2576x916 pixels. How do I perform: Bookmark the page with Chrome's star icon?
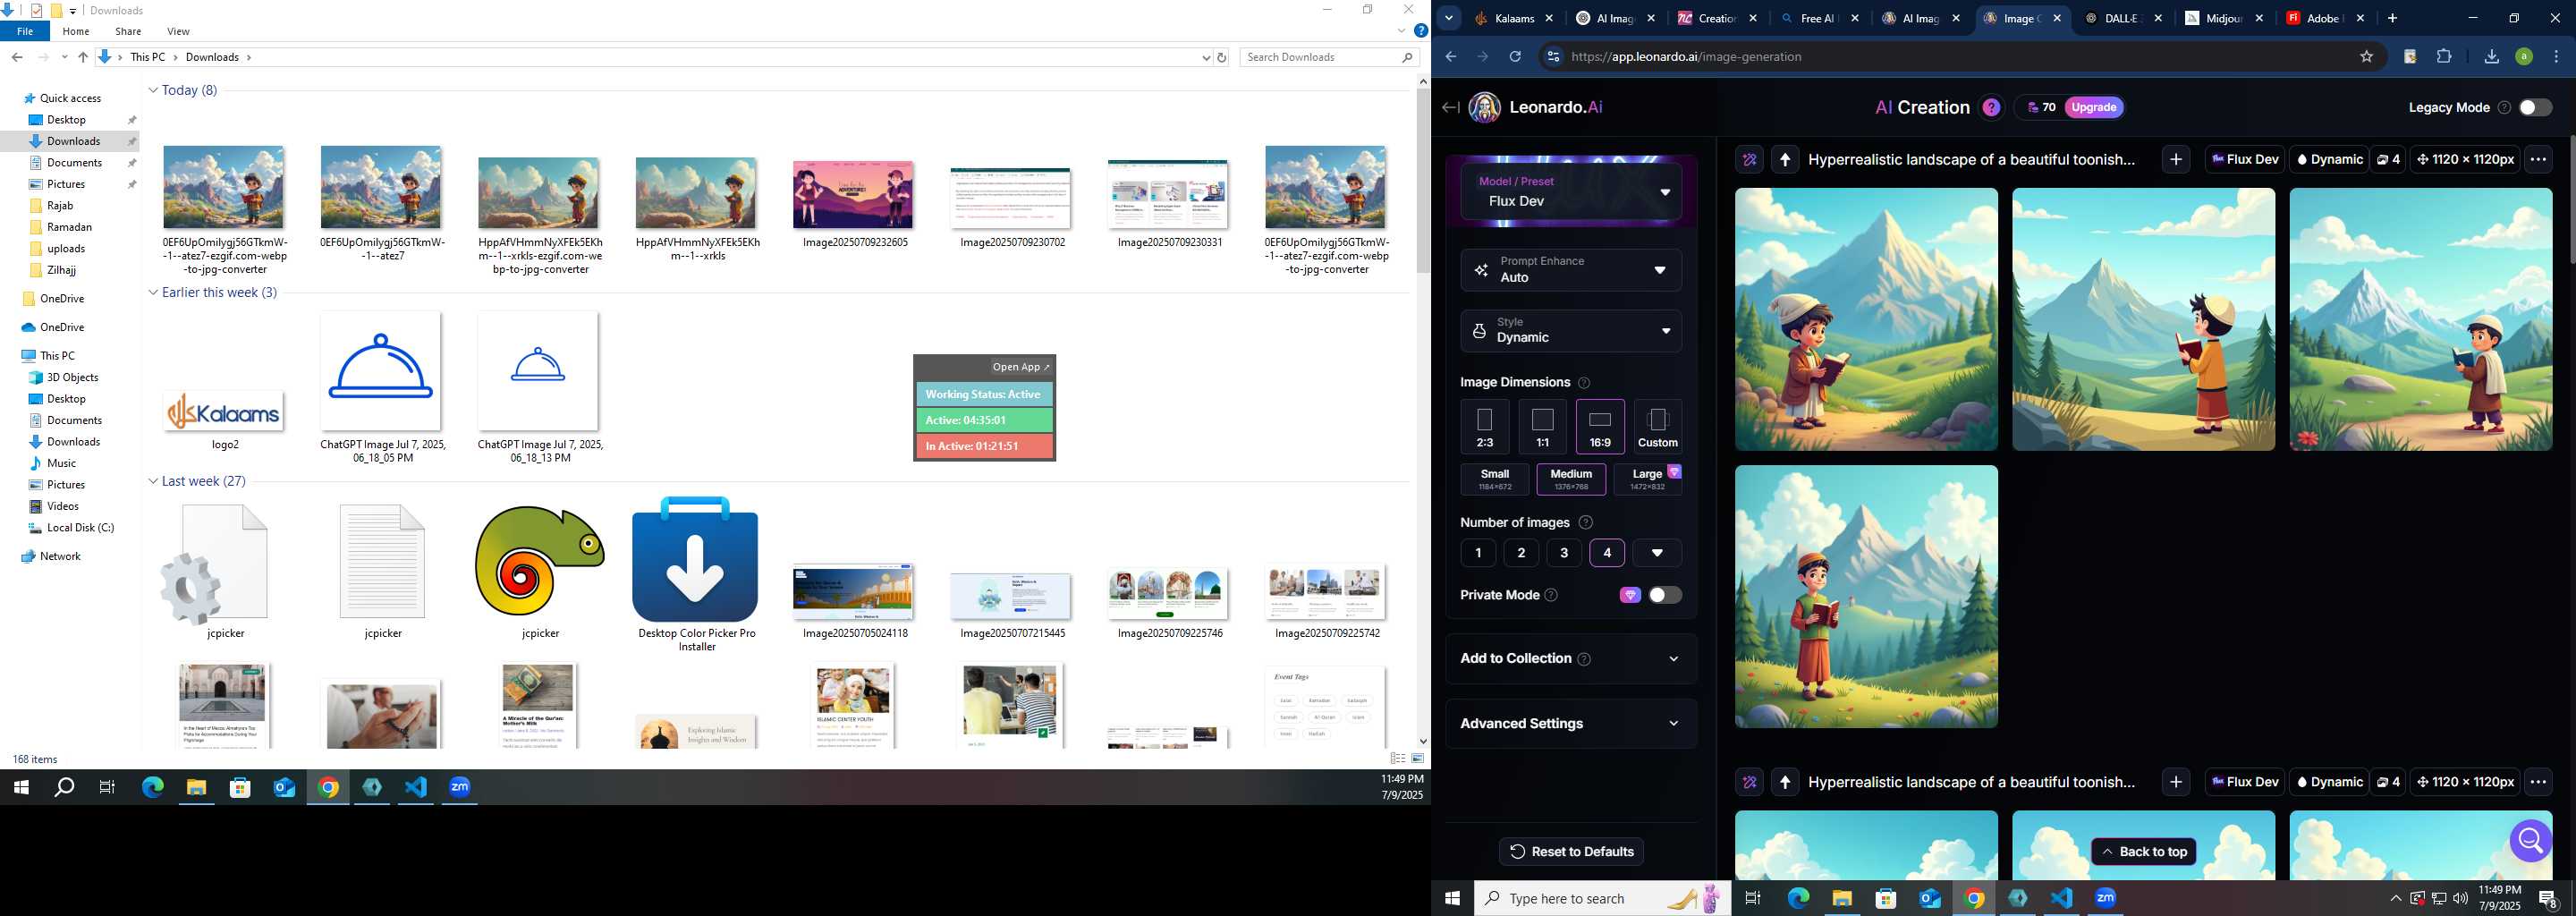coord(2366,57)
